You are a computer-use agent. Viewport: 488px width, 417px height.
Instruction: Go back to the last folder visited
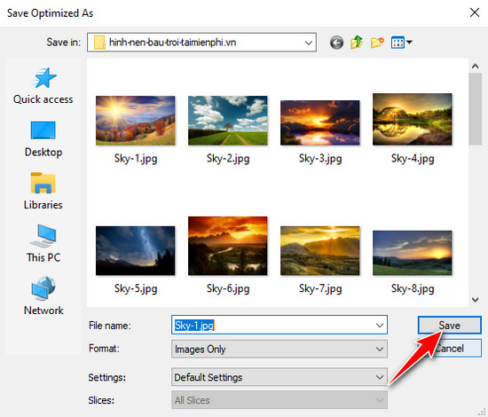click(336, 43)
